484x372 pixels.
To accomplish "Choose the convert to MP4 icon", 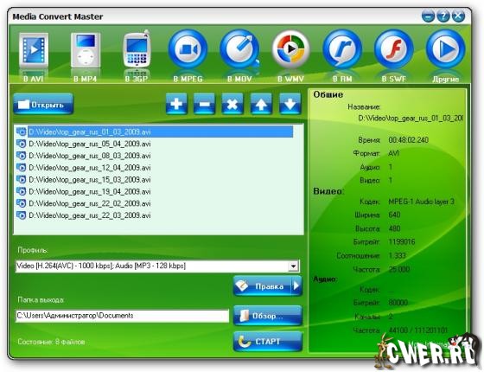I will (86, 50).
